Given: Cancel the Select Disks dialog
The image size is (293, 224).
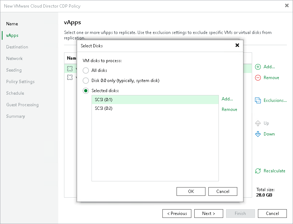Looking at the screenshot, I should pos(223,191).
